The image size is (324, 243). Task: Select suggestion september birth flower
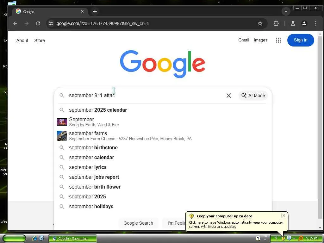[x=163, y=187]
